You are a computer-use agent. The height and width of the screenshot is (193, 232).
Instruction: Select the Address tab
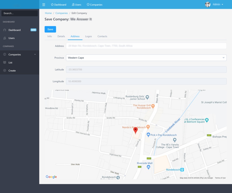point(75,36)
